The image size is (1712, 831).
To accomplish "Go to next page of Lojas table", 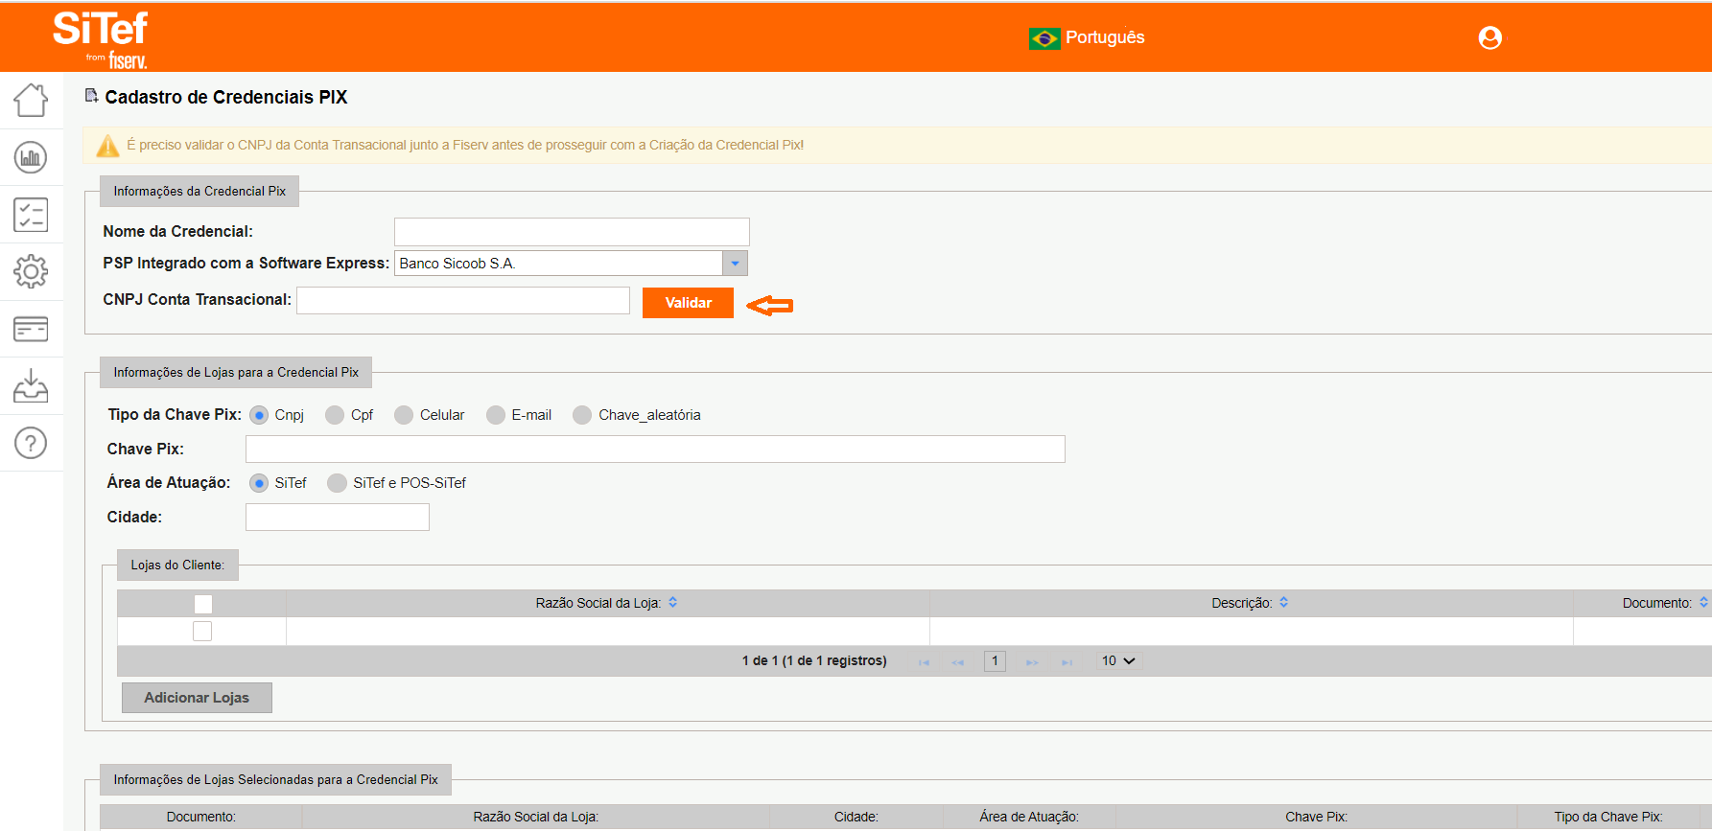I will point(1032,662).
